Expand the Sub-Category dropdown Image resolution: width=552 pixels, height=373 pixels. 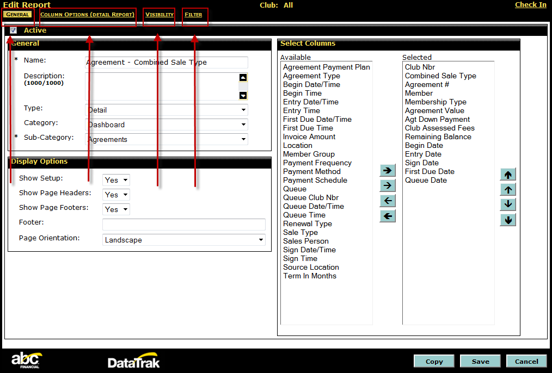167,140
